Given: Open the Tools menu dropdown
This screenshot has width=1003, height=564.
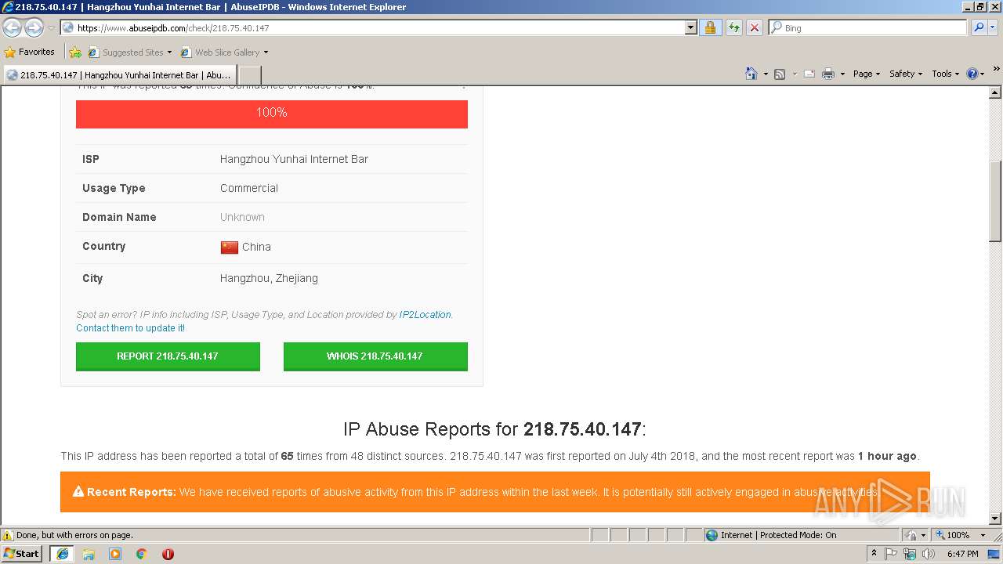Looking at the screenshot, I should click(x=945, y=74).
